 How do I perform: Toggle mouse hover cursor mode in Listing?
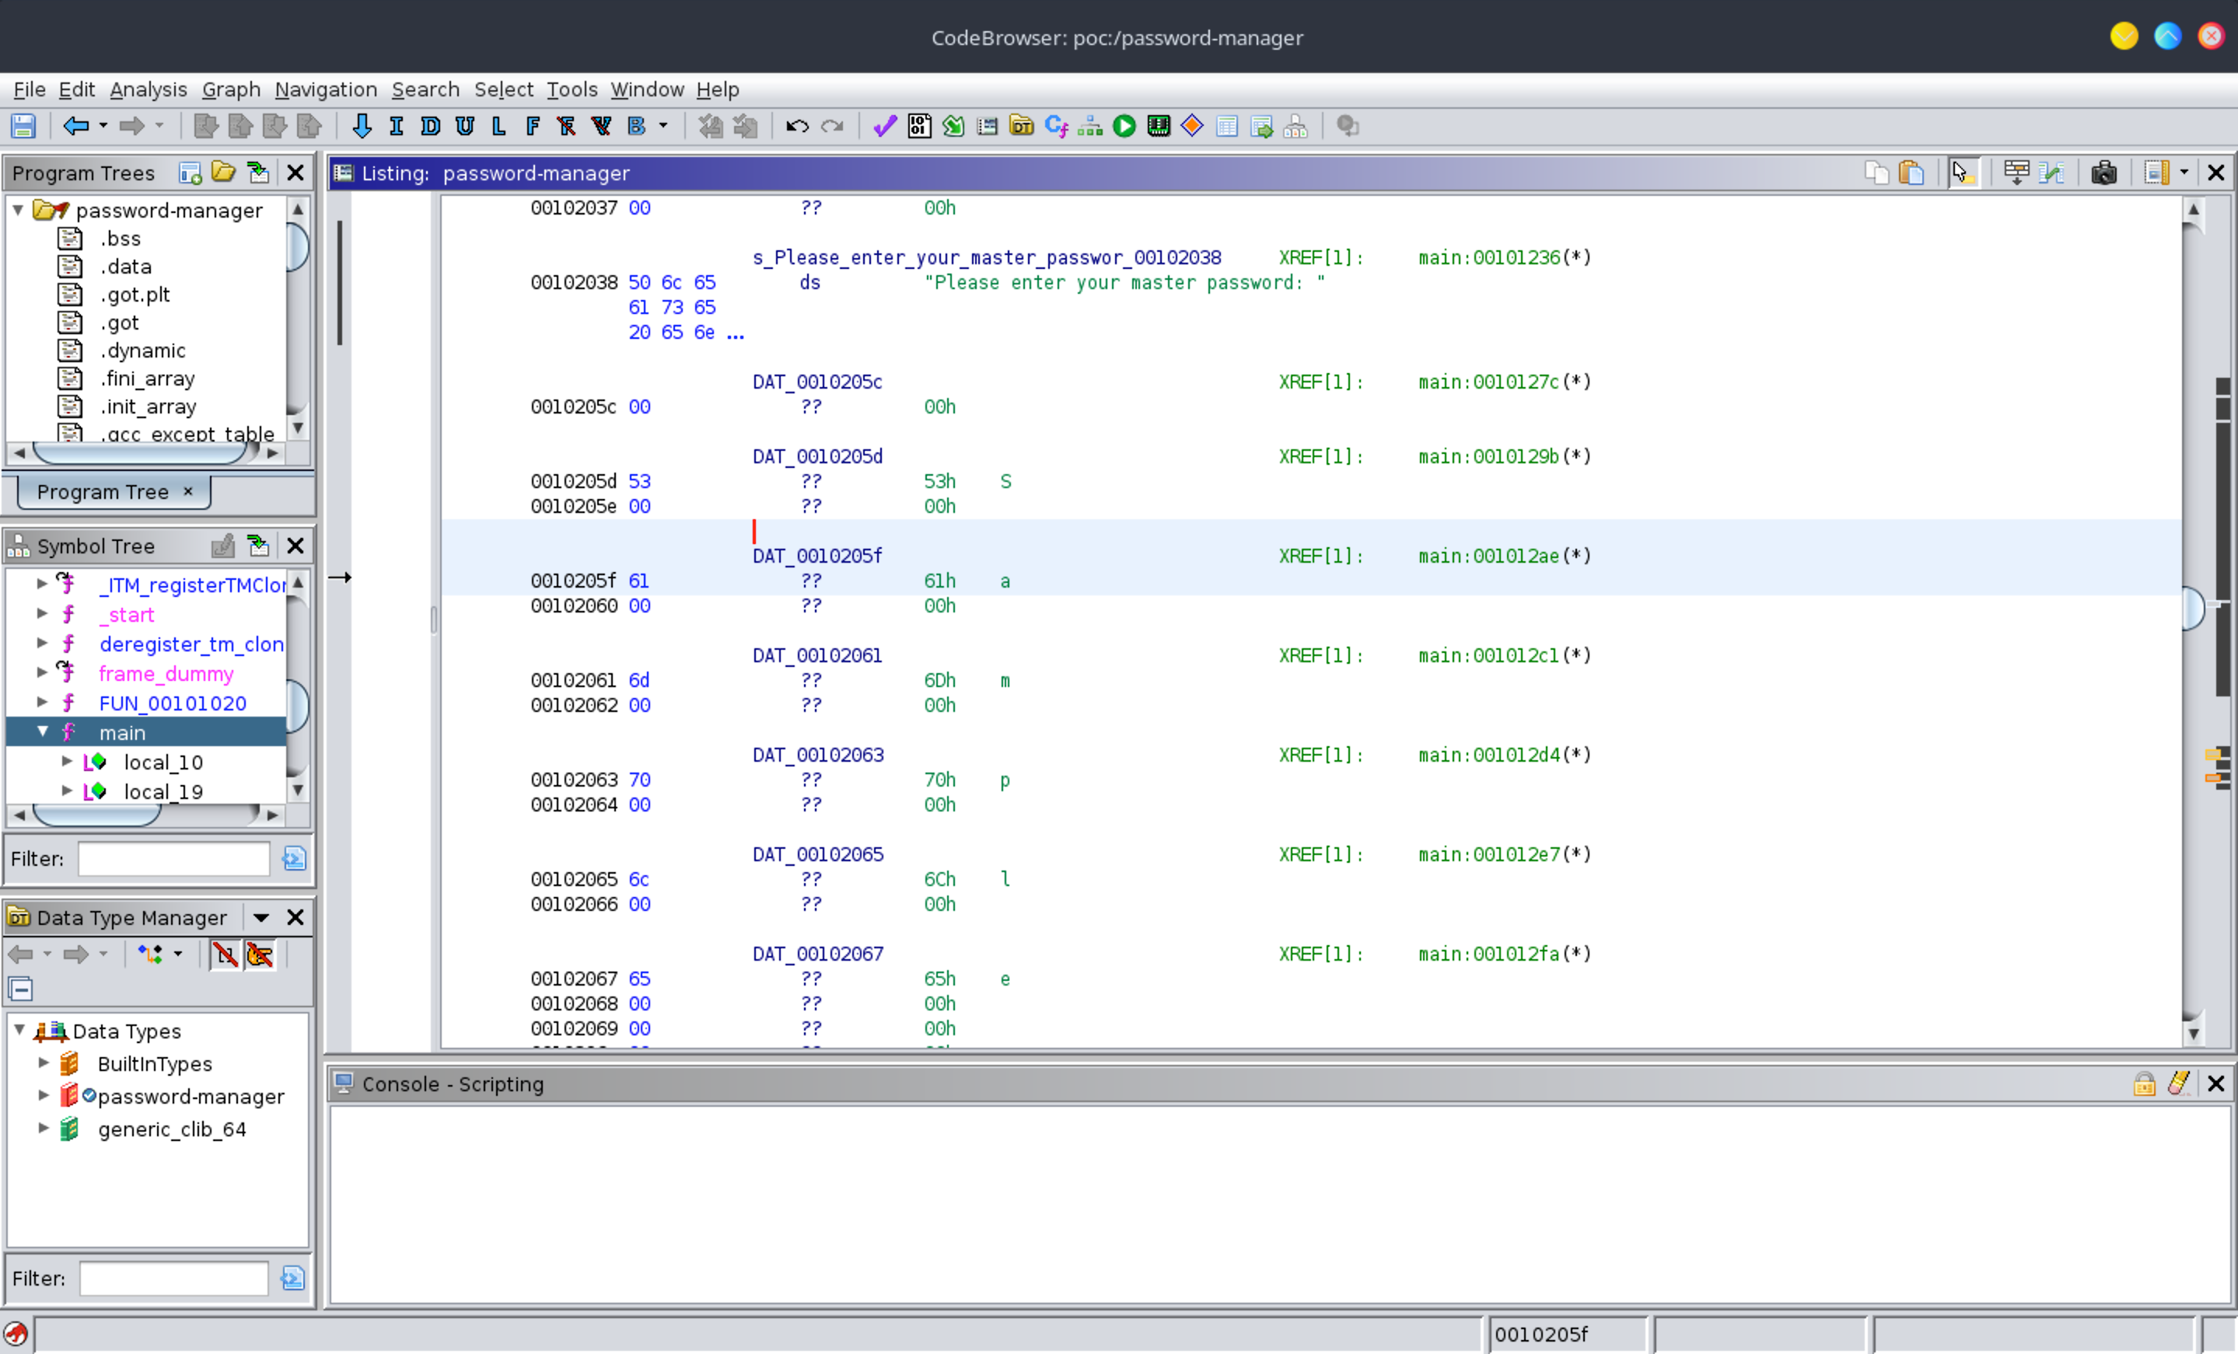(x=1963, y=173)
